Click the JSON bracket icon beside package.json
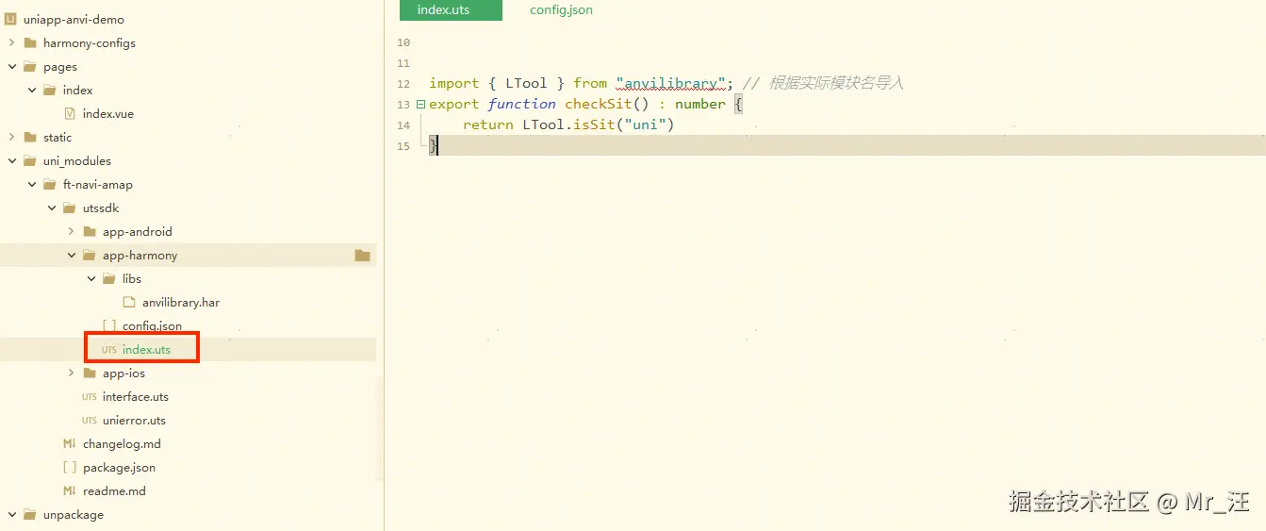This screenshot has height=531, width=1266. pos(70,467)
